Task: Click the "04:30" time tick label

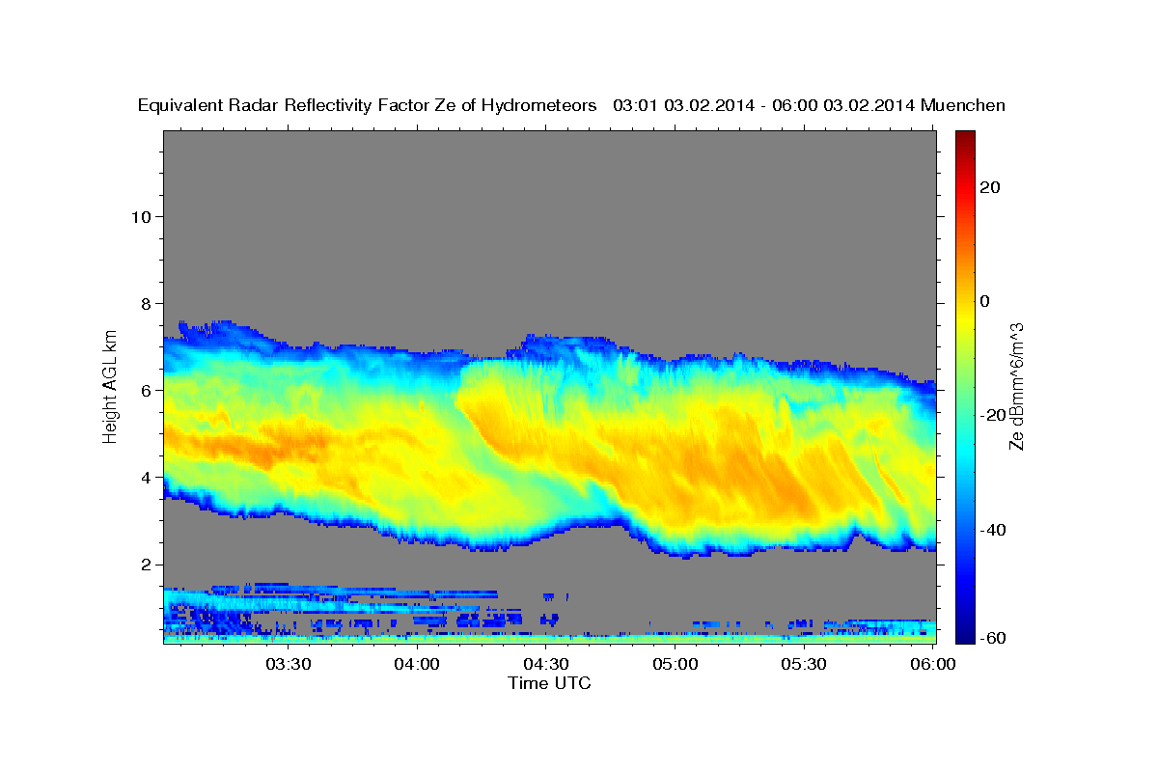Action: click(x=545, y=664)
